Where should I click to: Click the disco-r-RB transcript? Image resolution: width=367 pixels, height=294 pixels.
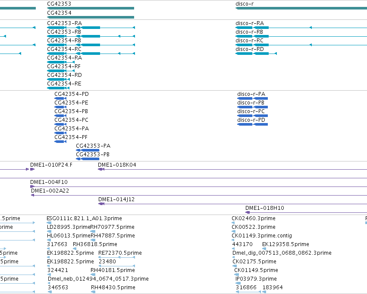click(x=301, y=36)
